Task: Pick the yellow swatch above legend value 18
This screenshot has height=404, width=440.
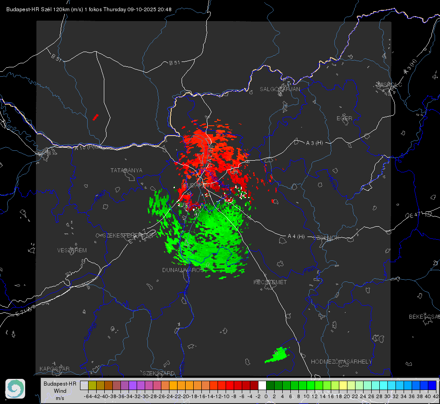Action: [343, 385]
